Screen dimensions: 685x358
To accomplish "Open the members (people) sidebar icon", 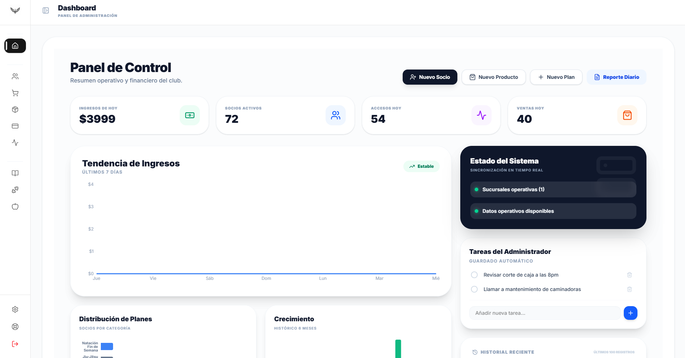I will [x=15, y=76].
